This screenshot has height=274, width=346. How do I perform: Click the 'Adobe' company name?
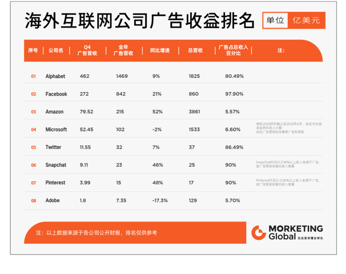(52, 201)
